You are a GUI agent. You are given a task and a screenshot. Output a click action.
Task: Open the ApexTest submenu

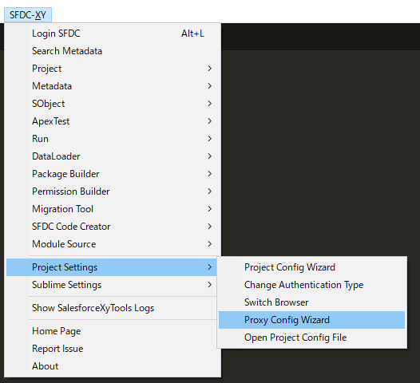click(112, 121)
